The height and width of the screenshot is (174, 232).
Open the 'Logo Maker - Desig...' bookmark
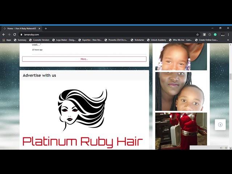(x=64, y=40)
